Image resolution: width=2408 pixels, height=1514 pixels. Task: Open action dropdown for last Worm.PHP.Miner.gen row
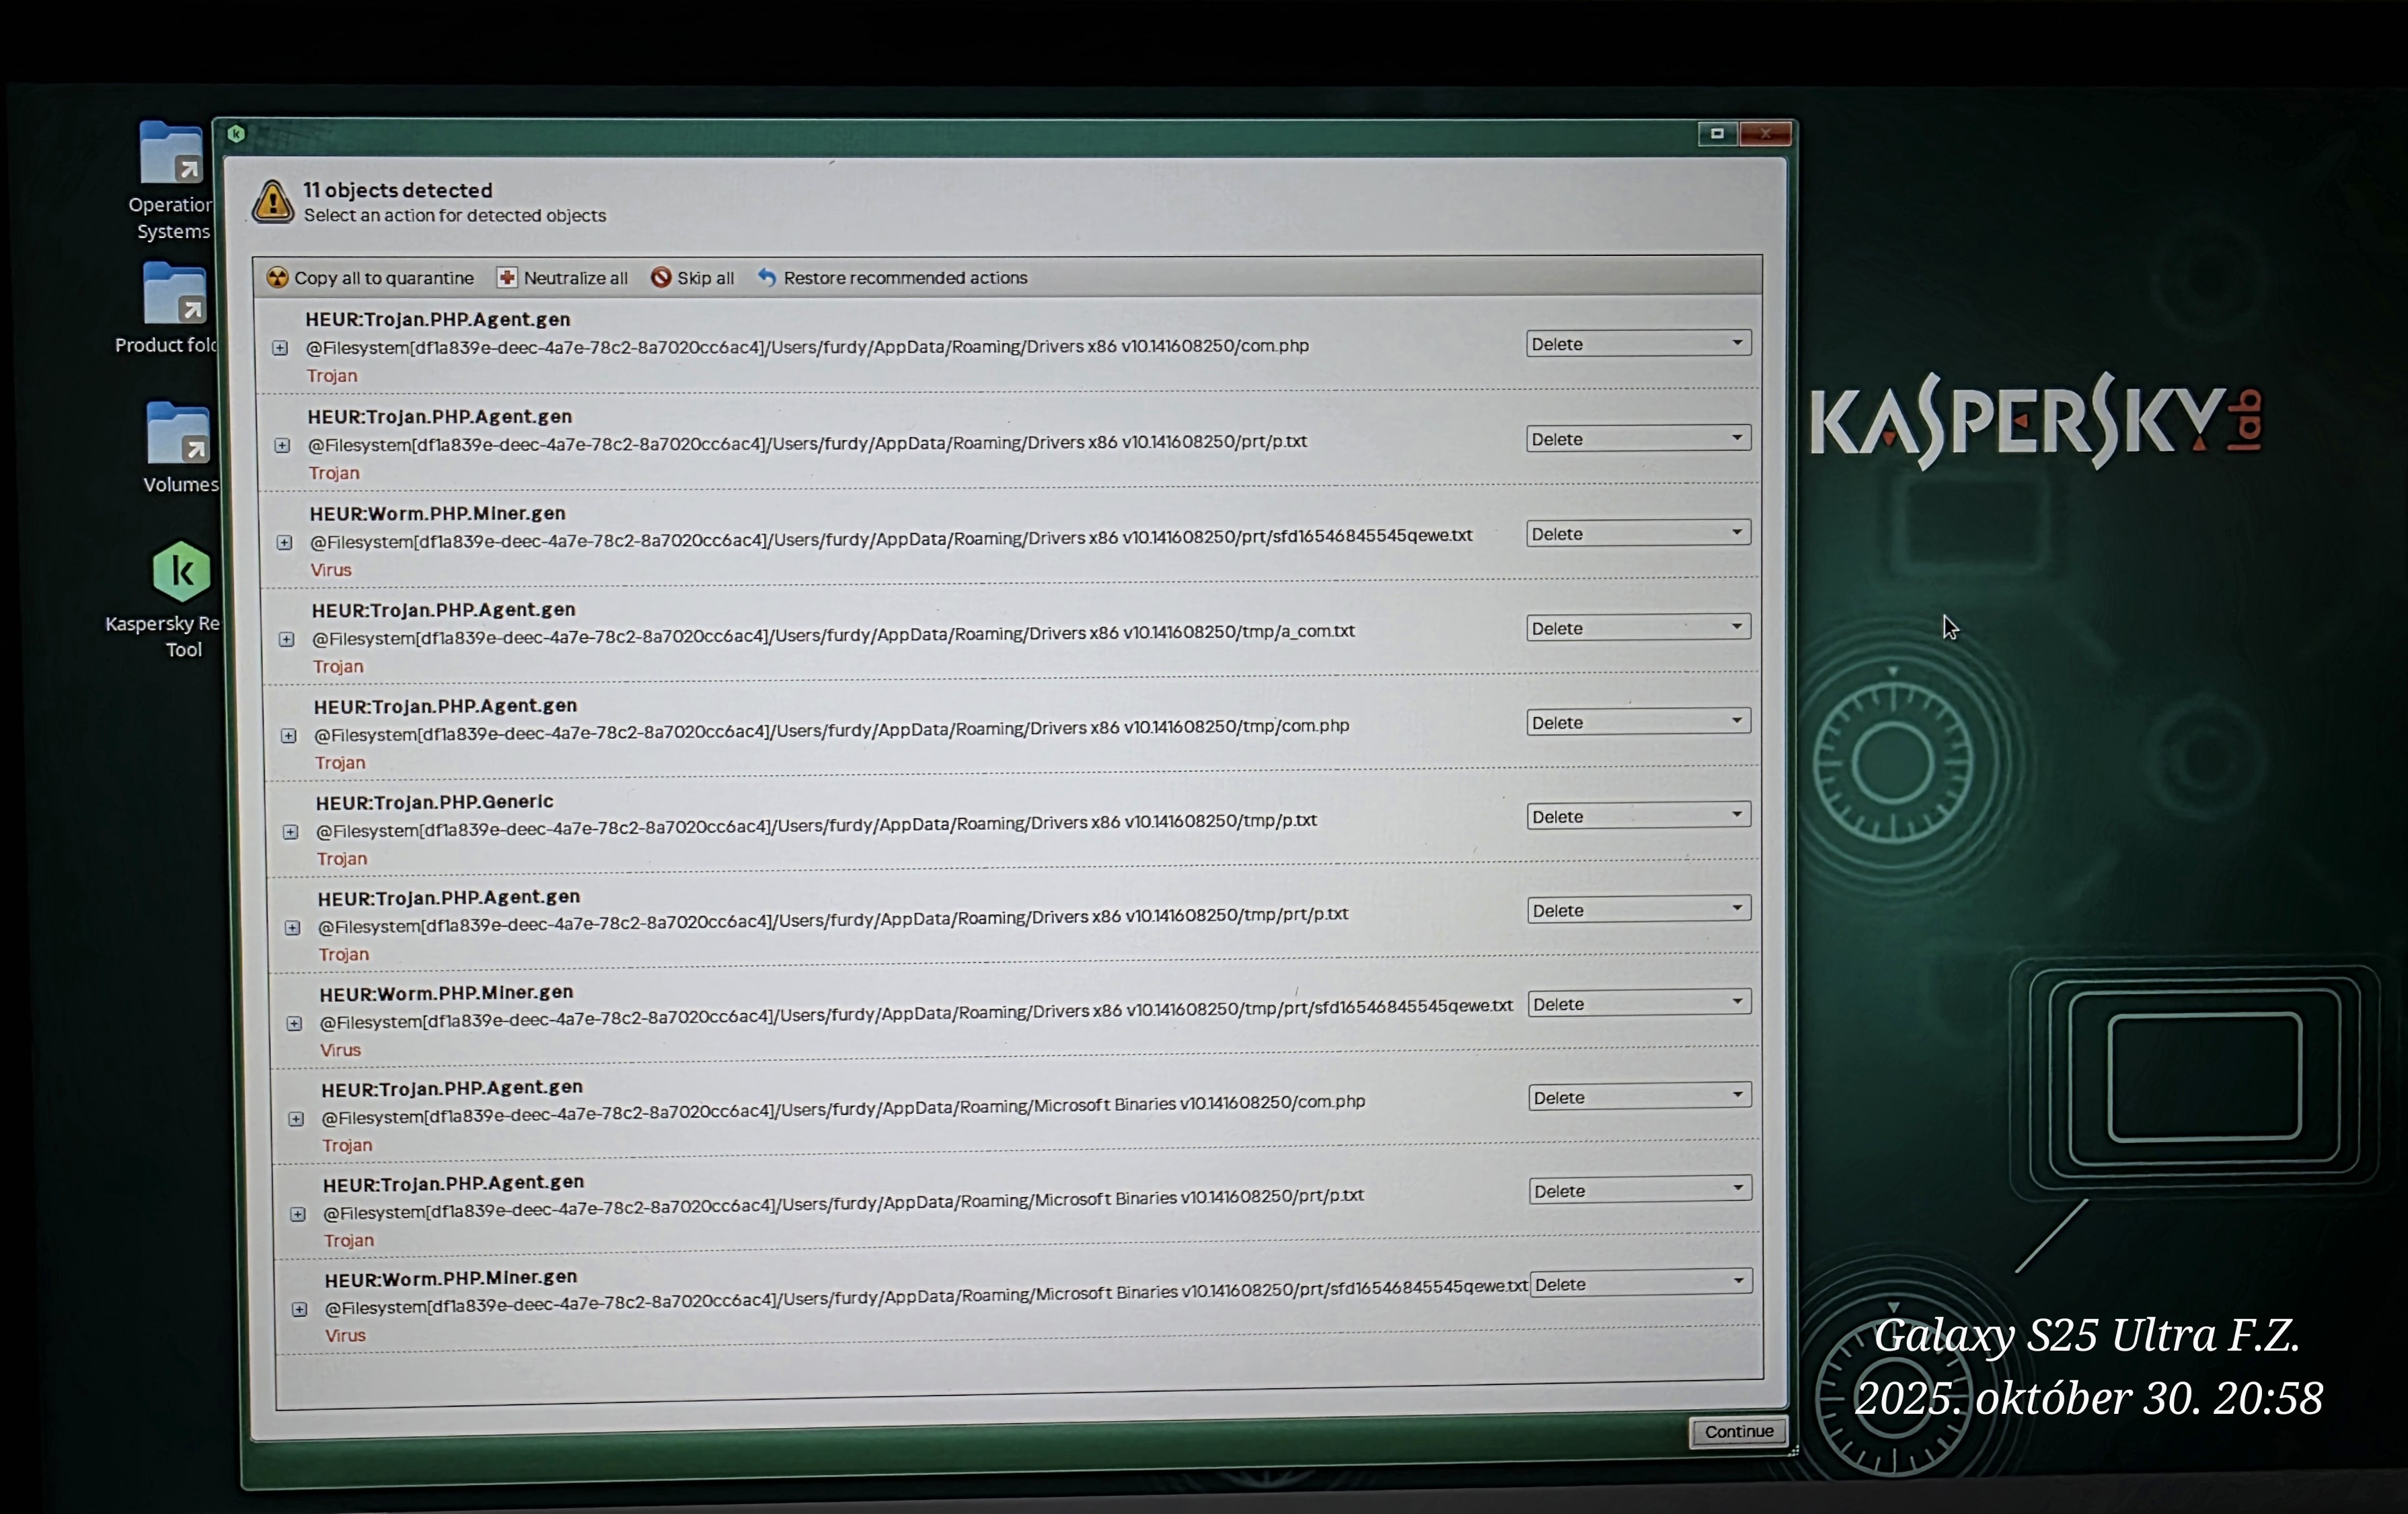pyautogui.click(x=1641, y=1284)
